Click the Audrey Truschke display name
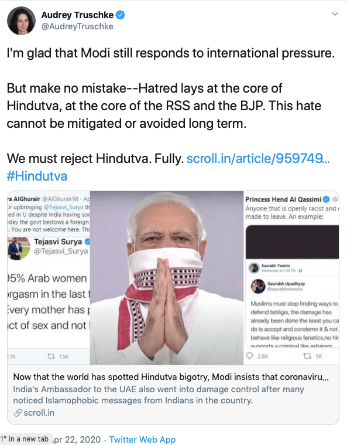347x445 pixels. click(x=77, y=15)
